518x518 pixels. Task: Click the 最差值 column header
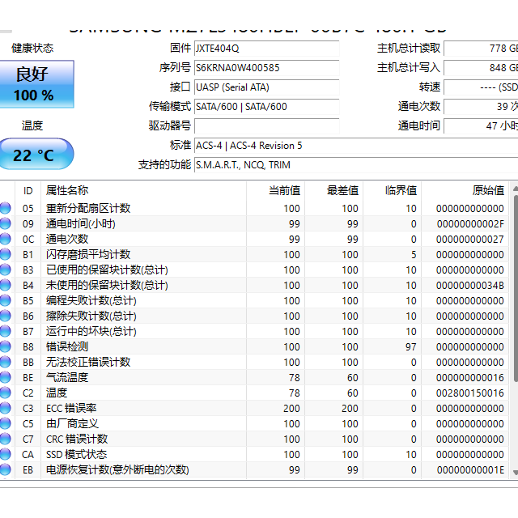click(333, 191)
